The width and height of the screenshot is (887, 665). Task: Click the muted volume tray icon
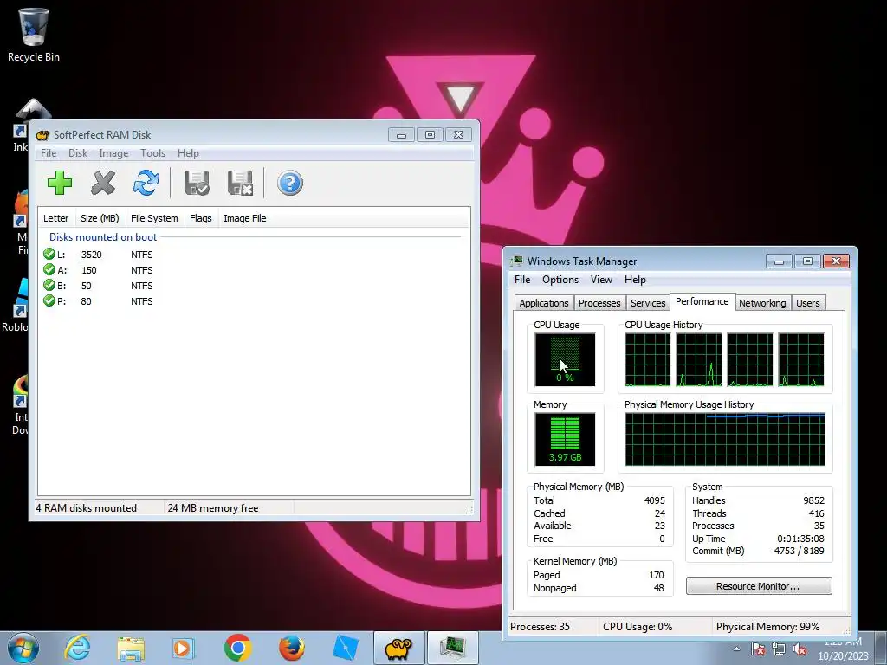800,649
